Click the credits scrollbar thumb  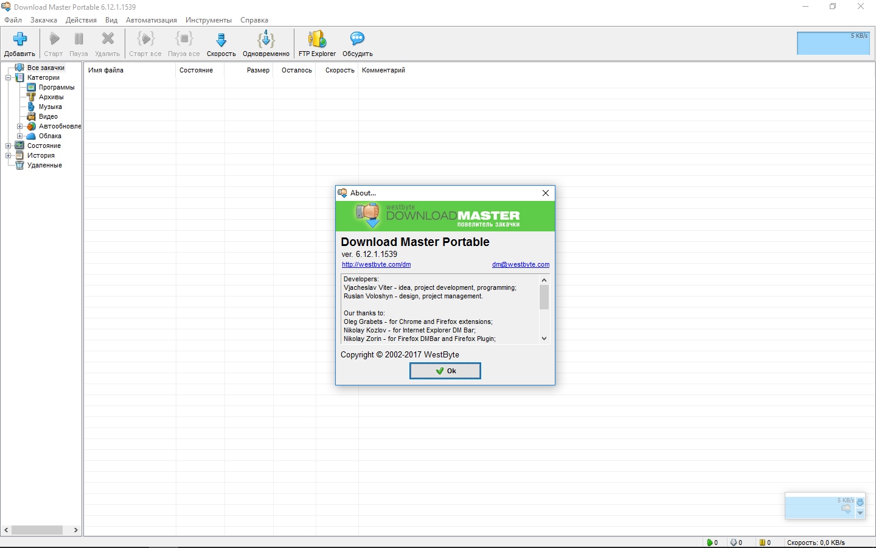544,297
